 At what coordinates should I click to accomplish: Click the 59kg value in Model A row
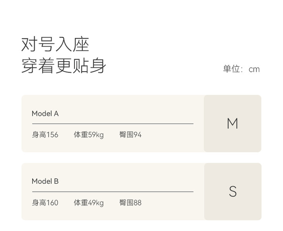(x=96, y=135)
